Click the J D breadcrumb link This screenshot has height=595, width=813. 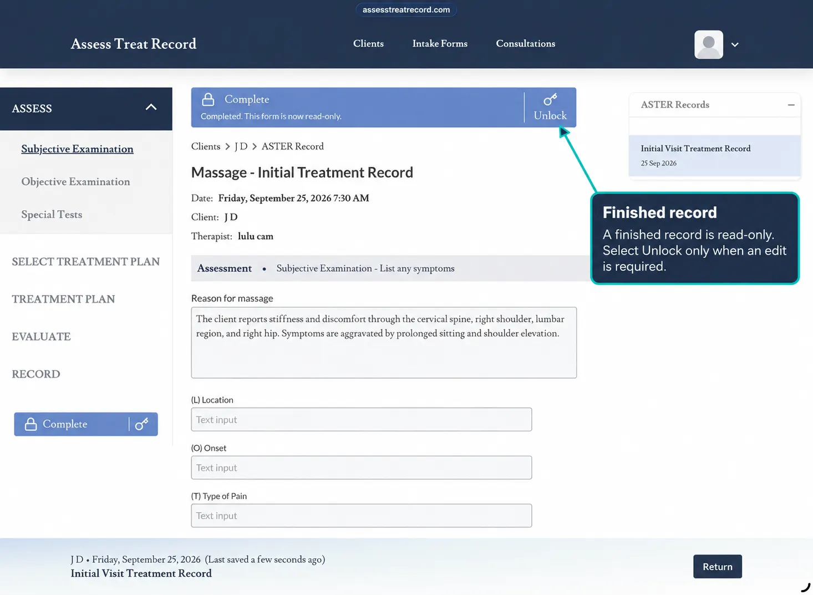tap(241, 146)
